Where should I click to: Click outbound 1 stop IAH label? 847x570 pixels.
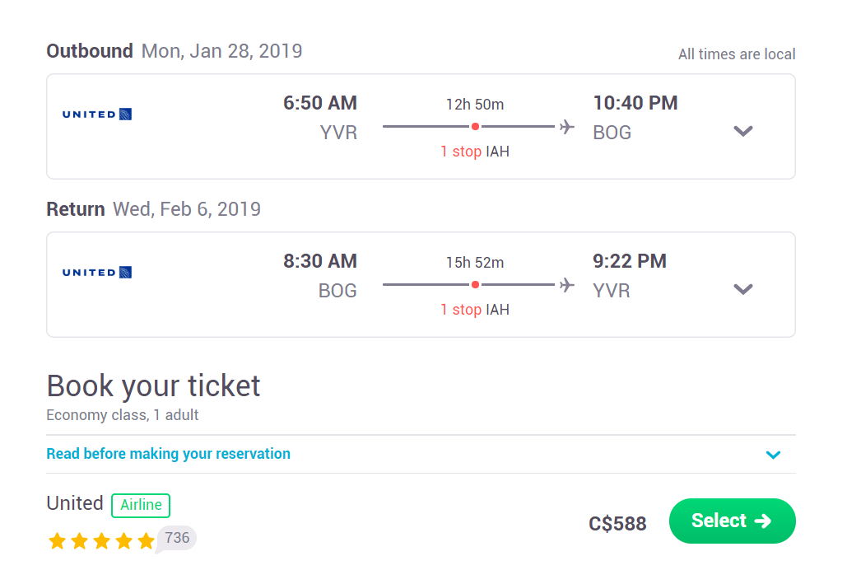(x=475, y=152)
